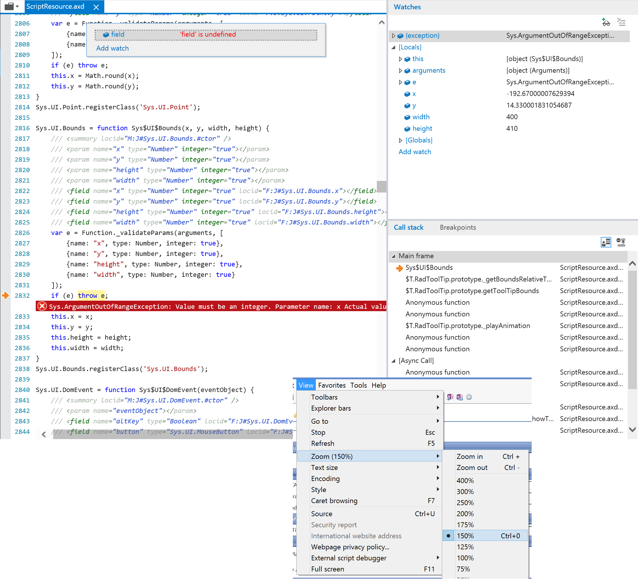Click the open document folder icon
The width and height of the screenshot is (638, 588).
pos(10,6)
